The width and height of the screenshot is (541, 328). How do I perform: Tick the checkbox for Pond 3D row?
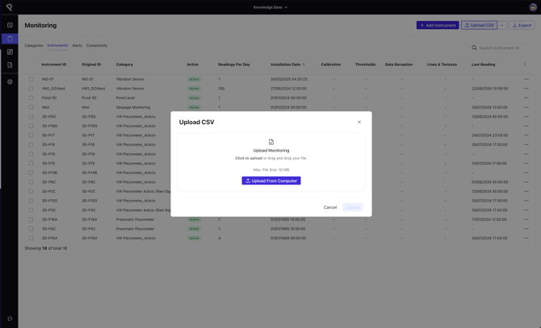(31, 98)
